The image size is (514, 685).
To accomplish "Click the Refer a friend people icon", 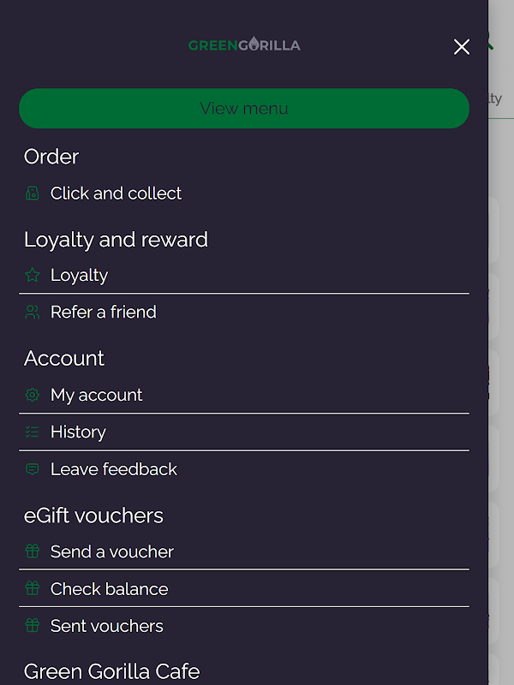I will coord(33,313).
